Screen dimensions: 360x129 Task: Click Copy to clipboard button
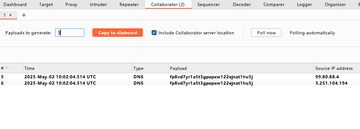click(x=118, y=33)
